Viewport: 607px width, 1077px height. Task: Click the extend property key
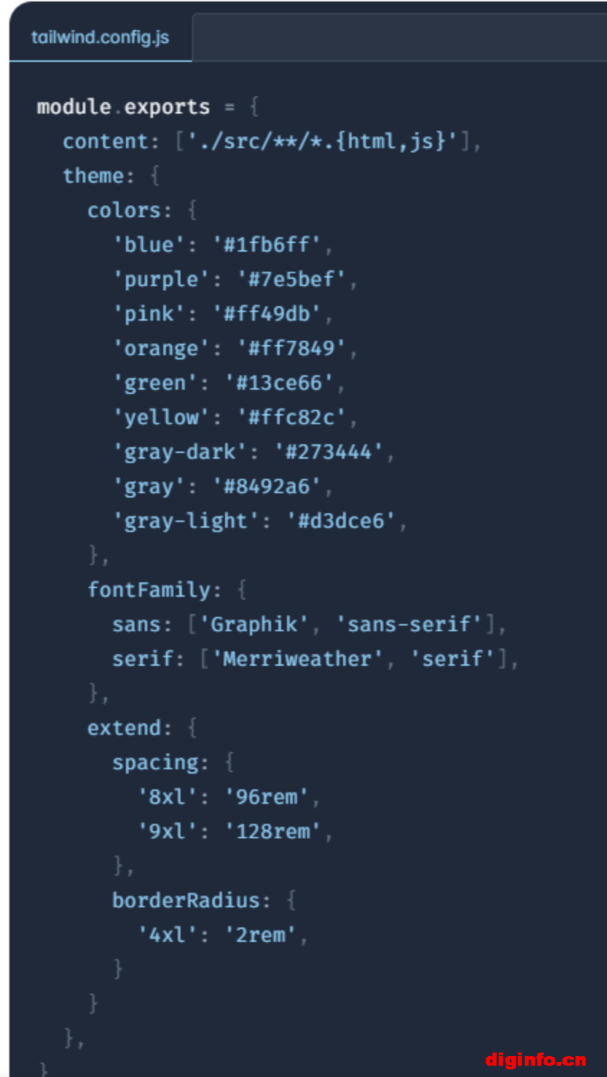pyautogui.click(x=124, y=728)
